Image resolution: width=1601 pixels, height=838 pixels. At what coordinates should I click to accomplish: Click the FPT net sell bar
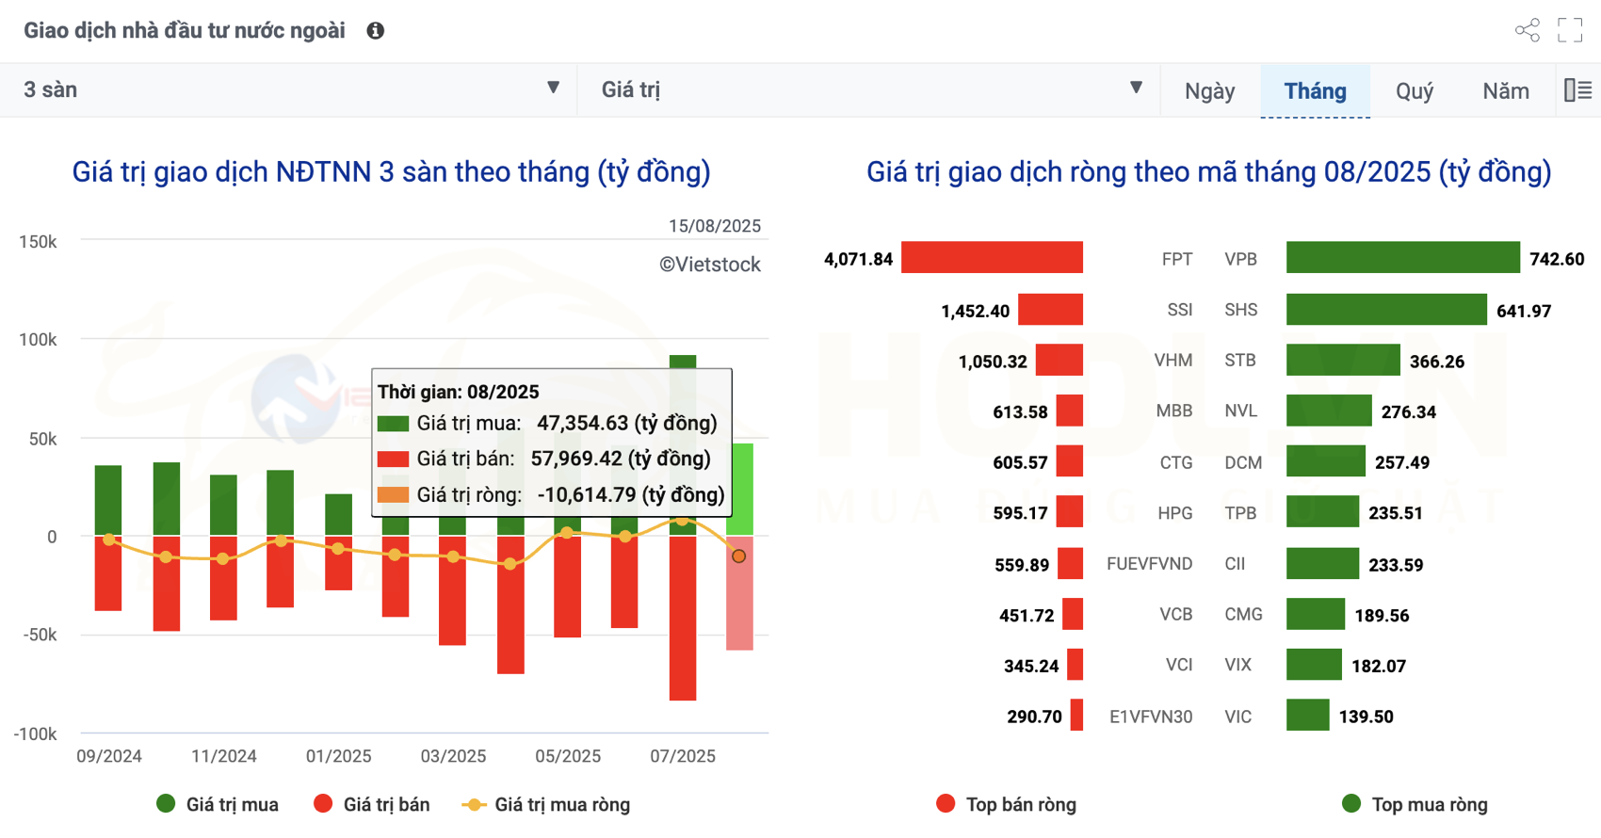(992, 258)
